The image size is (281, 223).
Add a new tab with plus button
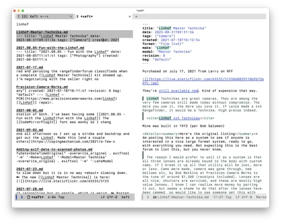click(136, 16)
